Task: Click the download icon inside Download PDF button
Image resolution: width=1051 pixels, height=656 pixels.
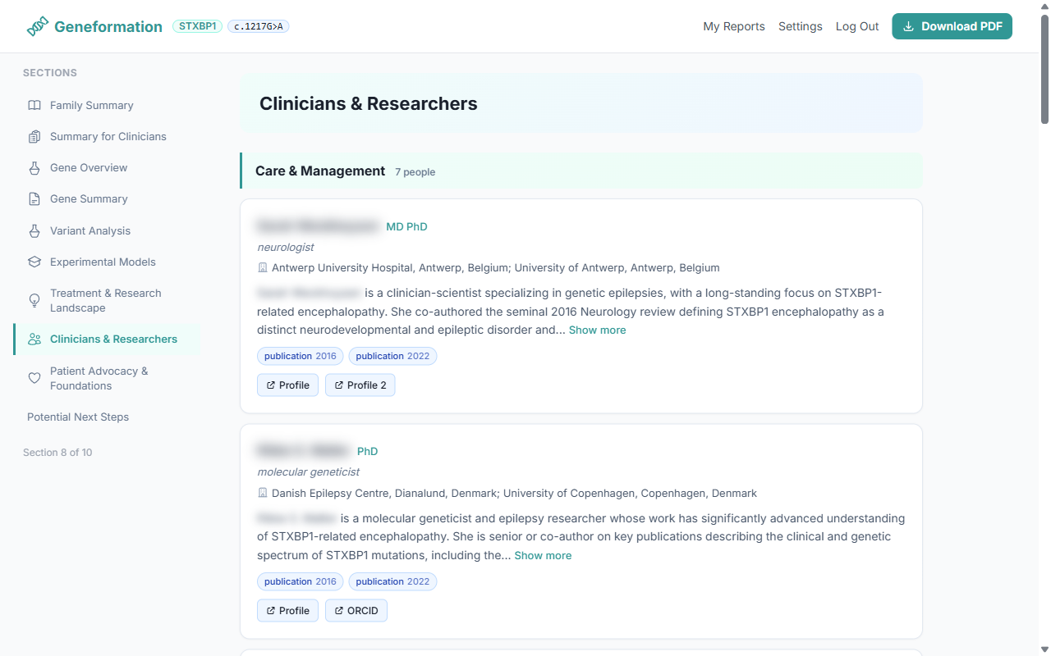Action: coord(908,26)
